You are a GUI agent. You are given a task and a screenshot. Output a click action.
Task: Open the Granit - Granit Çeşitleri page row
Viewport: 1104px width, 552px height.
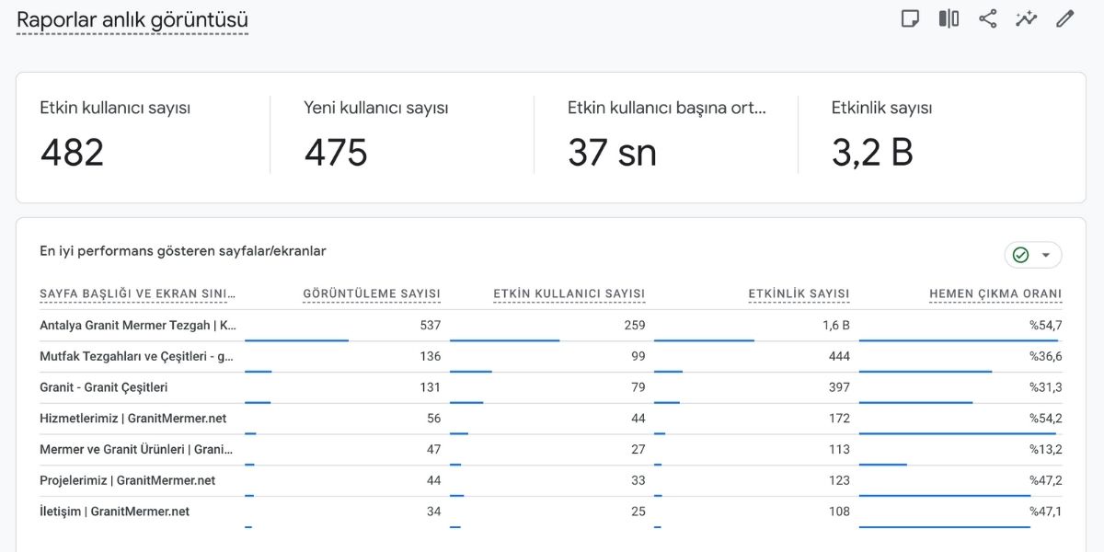click(104, 387)
